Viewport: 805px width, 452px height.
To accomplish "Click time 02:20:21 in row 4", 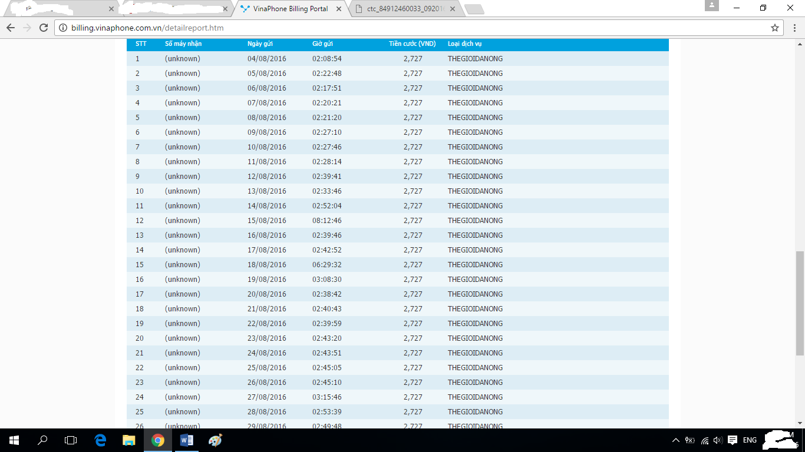I will coord(327,103).
